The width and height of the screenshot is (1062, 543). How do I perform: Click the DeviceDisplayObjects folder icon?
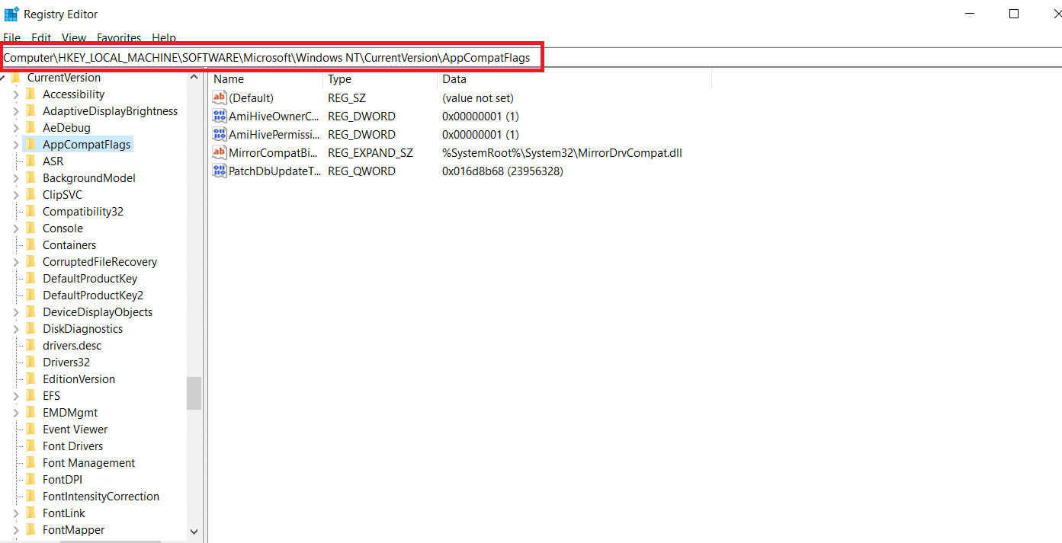click(30, 311)
